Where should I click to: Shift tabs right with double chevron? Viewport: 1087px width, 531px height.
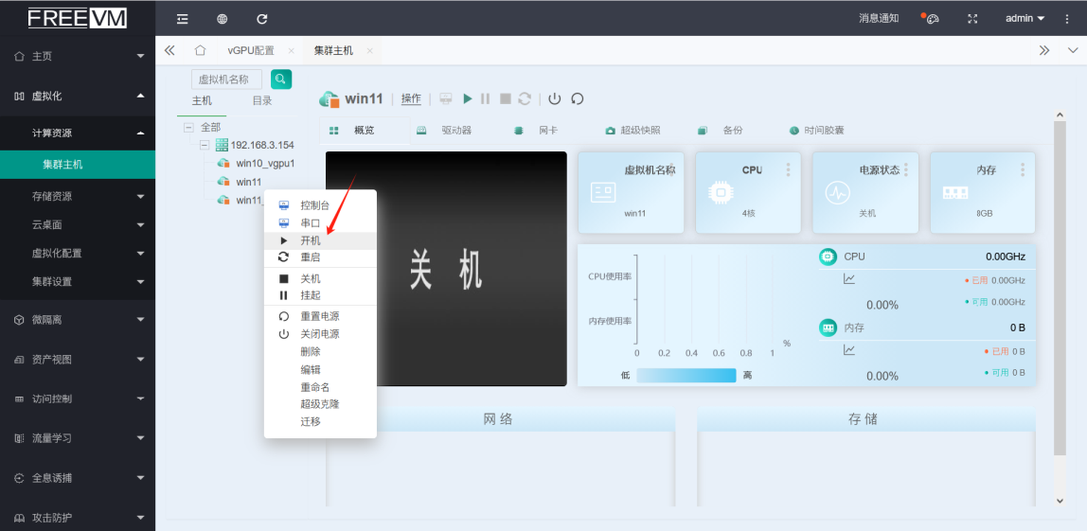pos(1044,50)
